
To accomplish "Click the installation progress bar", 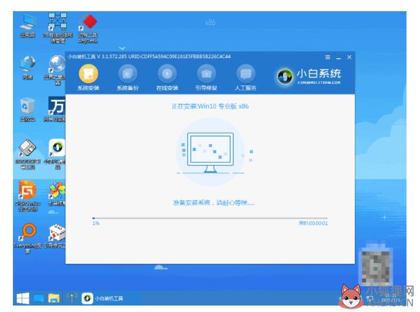I will (x=210, y=218).
